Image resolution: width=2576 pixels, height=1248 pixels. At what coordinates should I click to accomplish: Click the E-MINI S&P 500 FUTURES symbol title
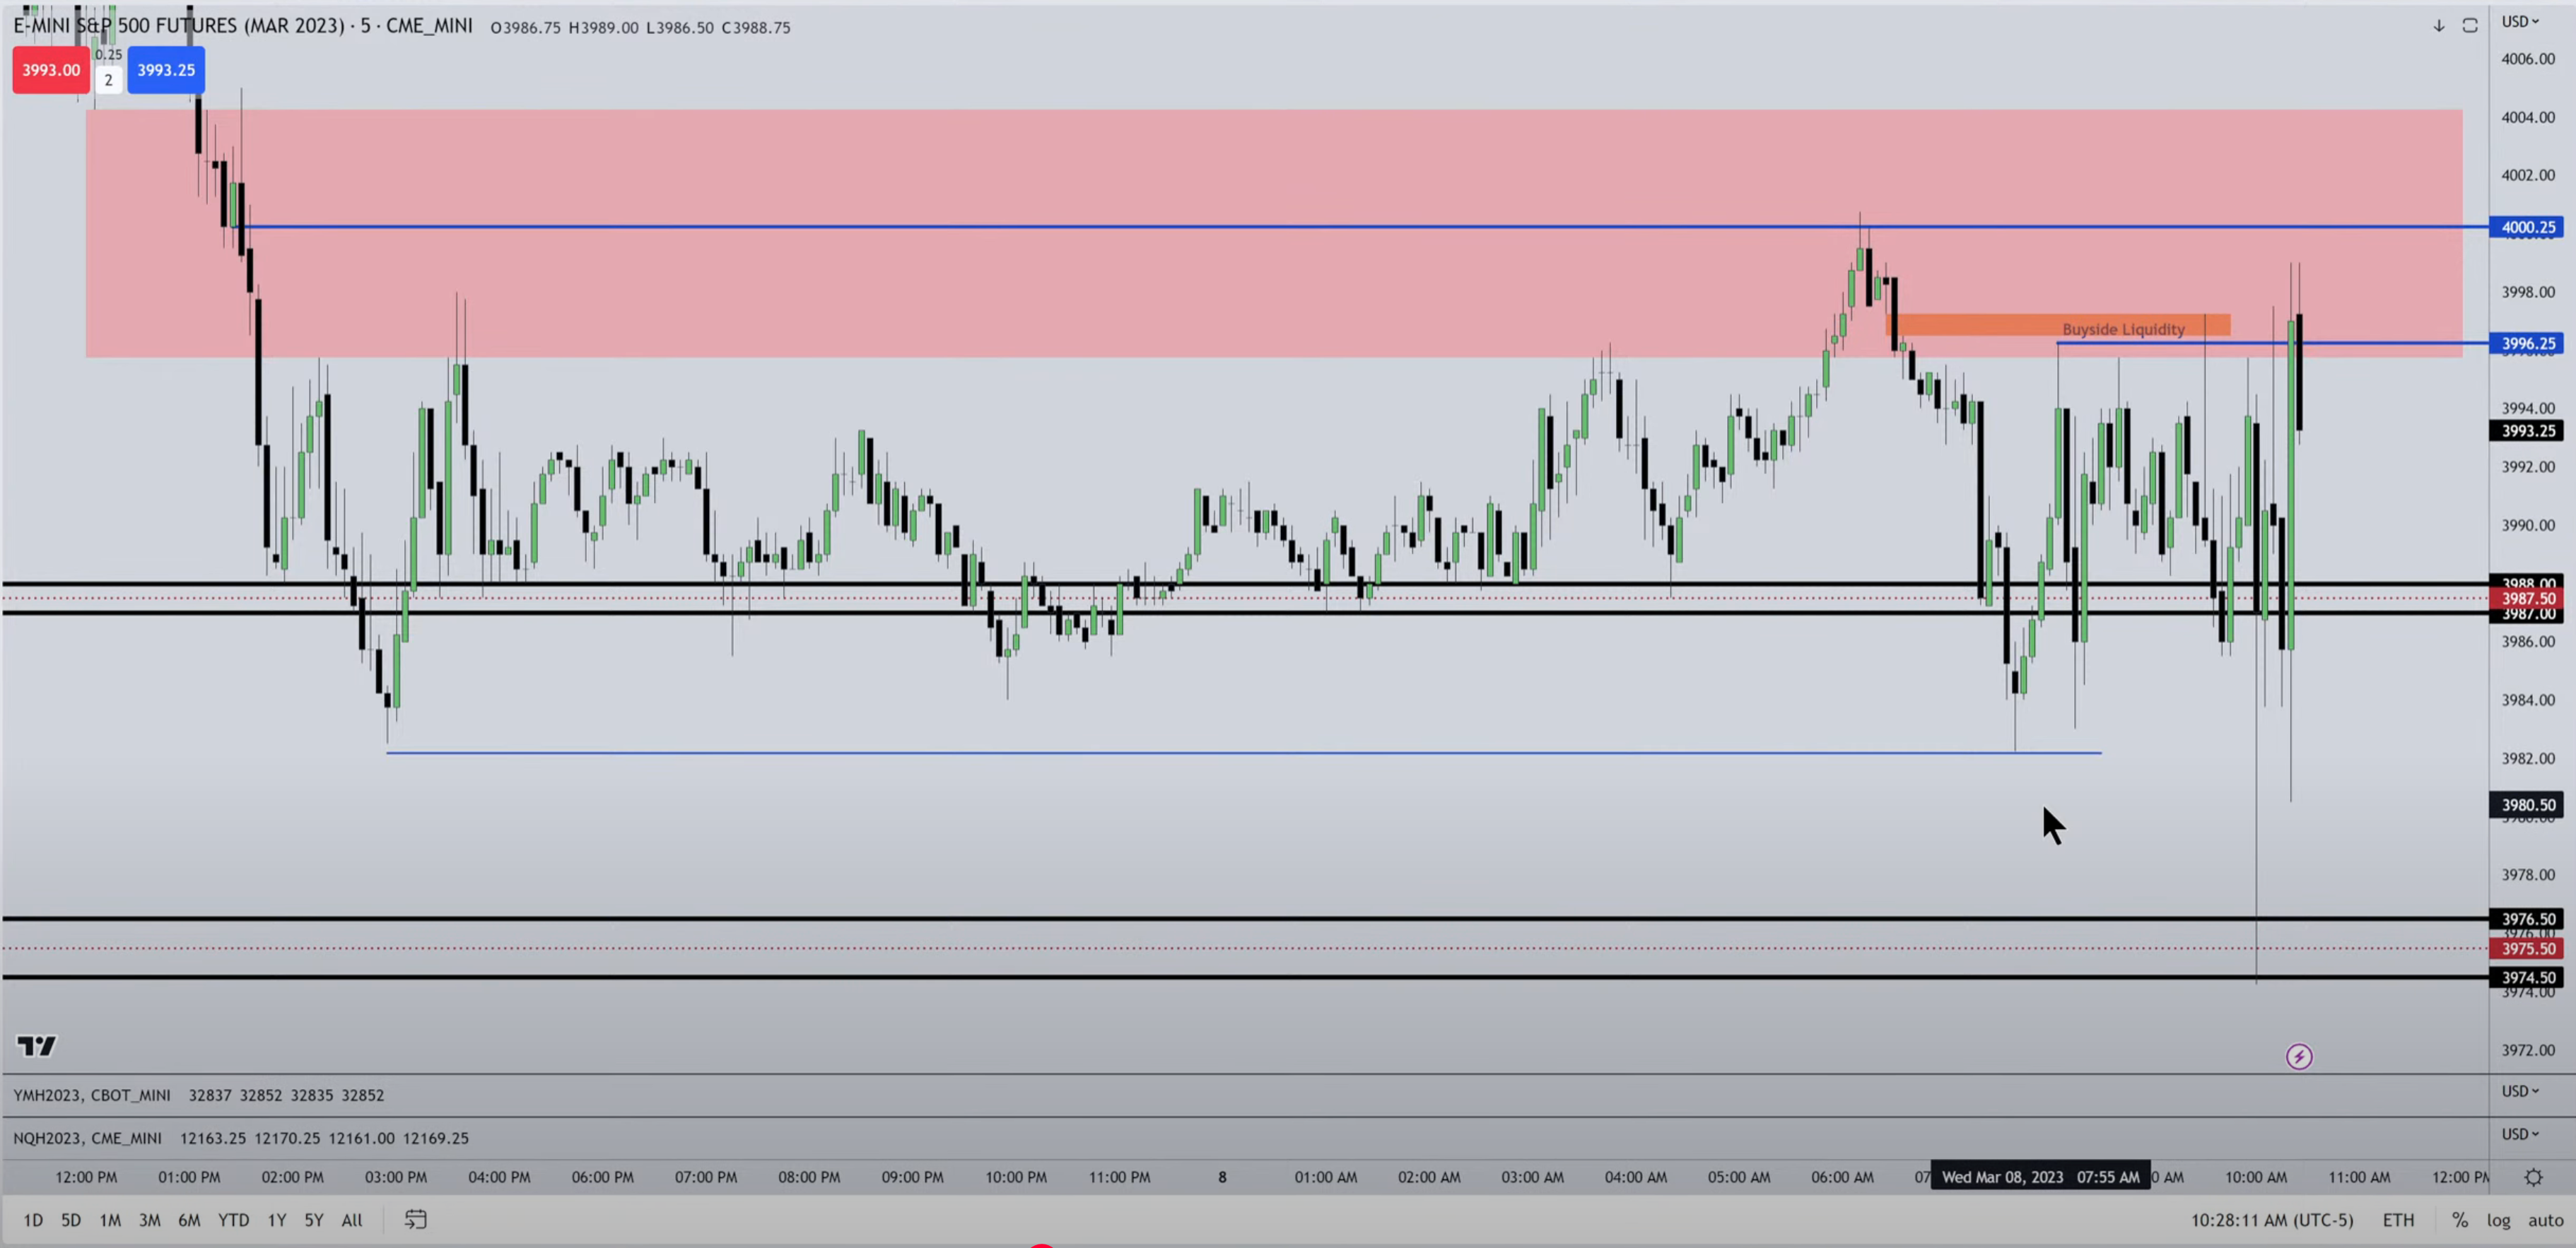click(x=243, y=26)
